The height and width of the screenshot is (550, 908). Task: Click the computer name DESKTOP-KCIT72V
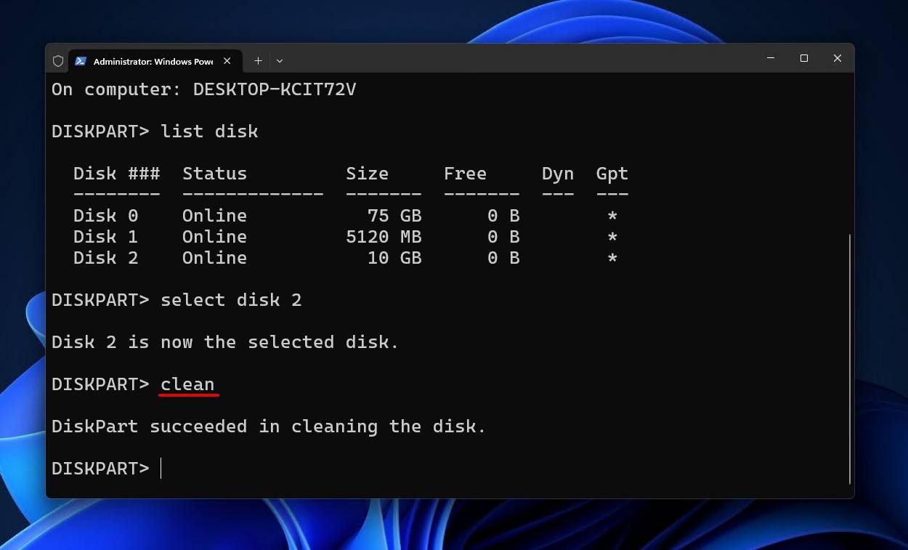(274, 89)
